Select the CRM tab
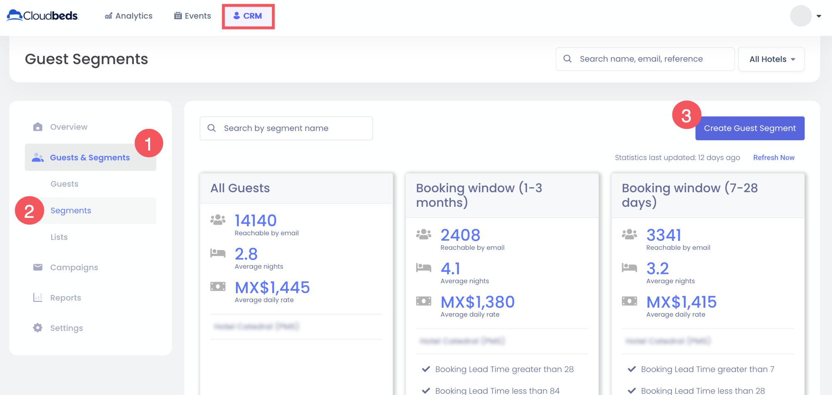This screenshot has height=395, width=832. click(248, 16)
